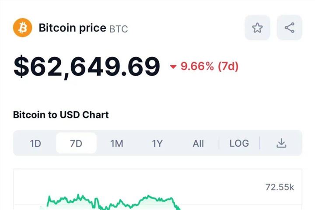Open the share icon button
This screenshot has width=315, height=210.
click(x=290, y=28)
